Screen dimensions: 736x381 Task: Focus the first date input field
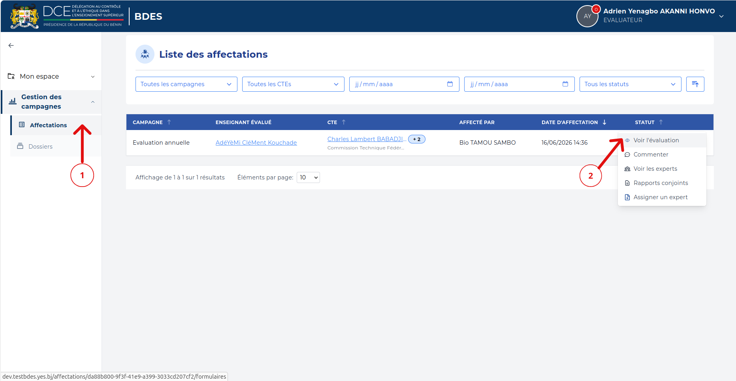tap(404, 84)
